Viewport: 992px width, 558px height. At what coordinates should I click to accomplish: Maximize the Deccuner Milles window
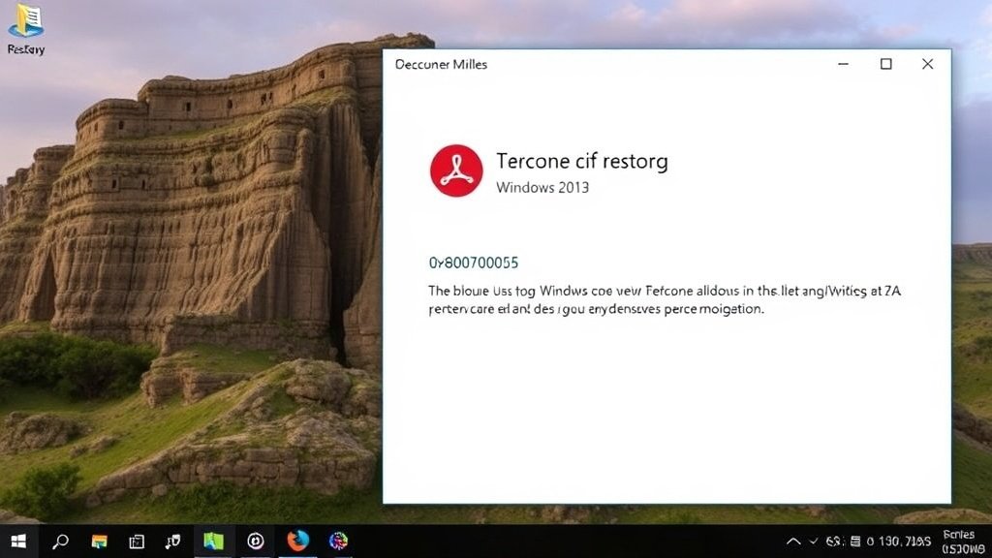tap(885, 64)
